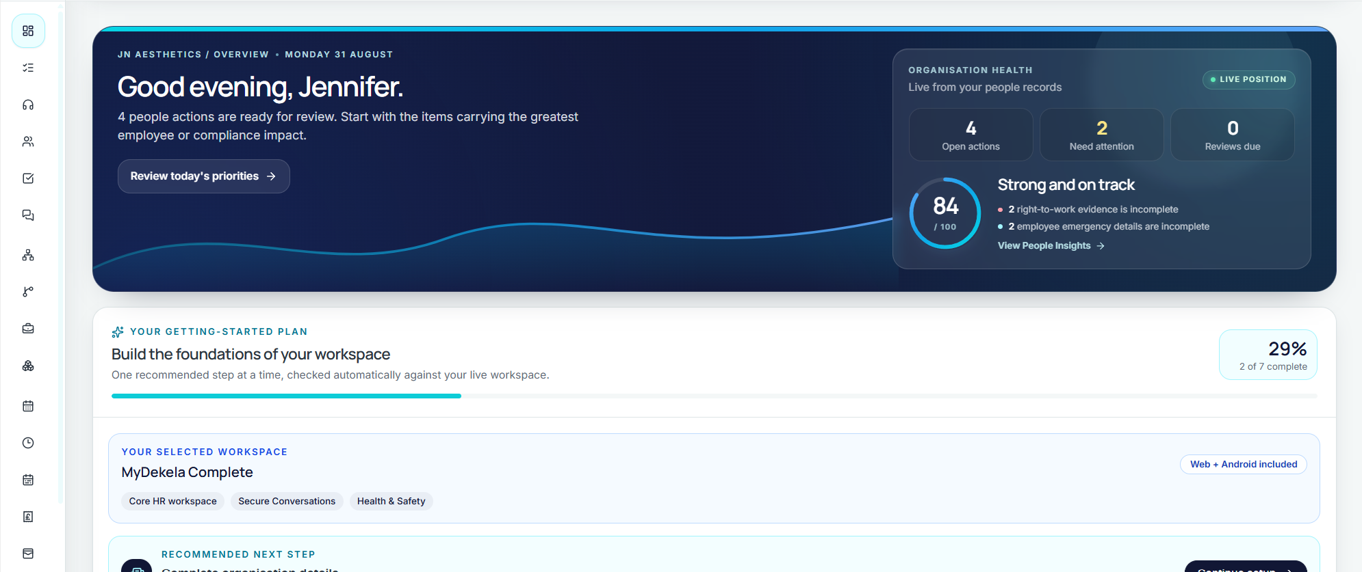Screen dimensions: 1362x572
Task: Open the dashboard overview grid icon
Action: [x=28, y=31]
